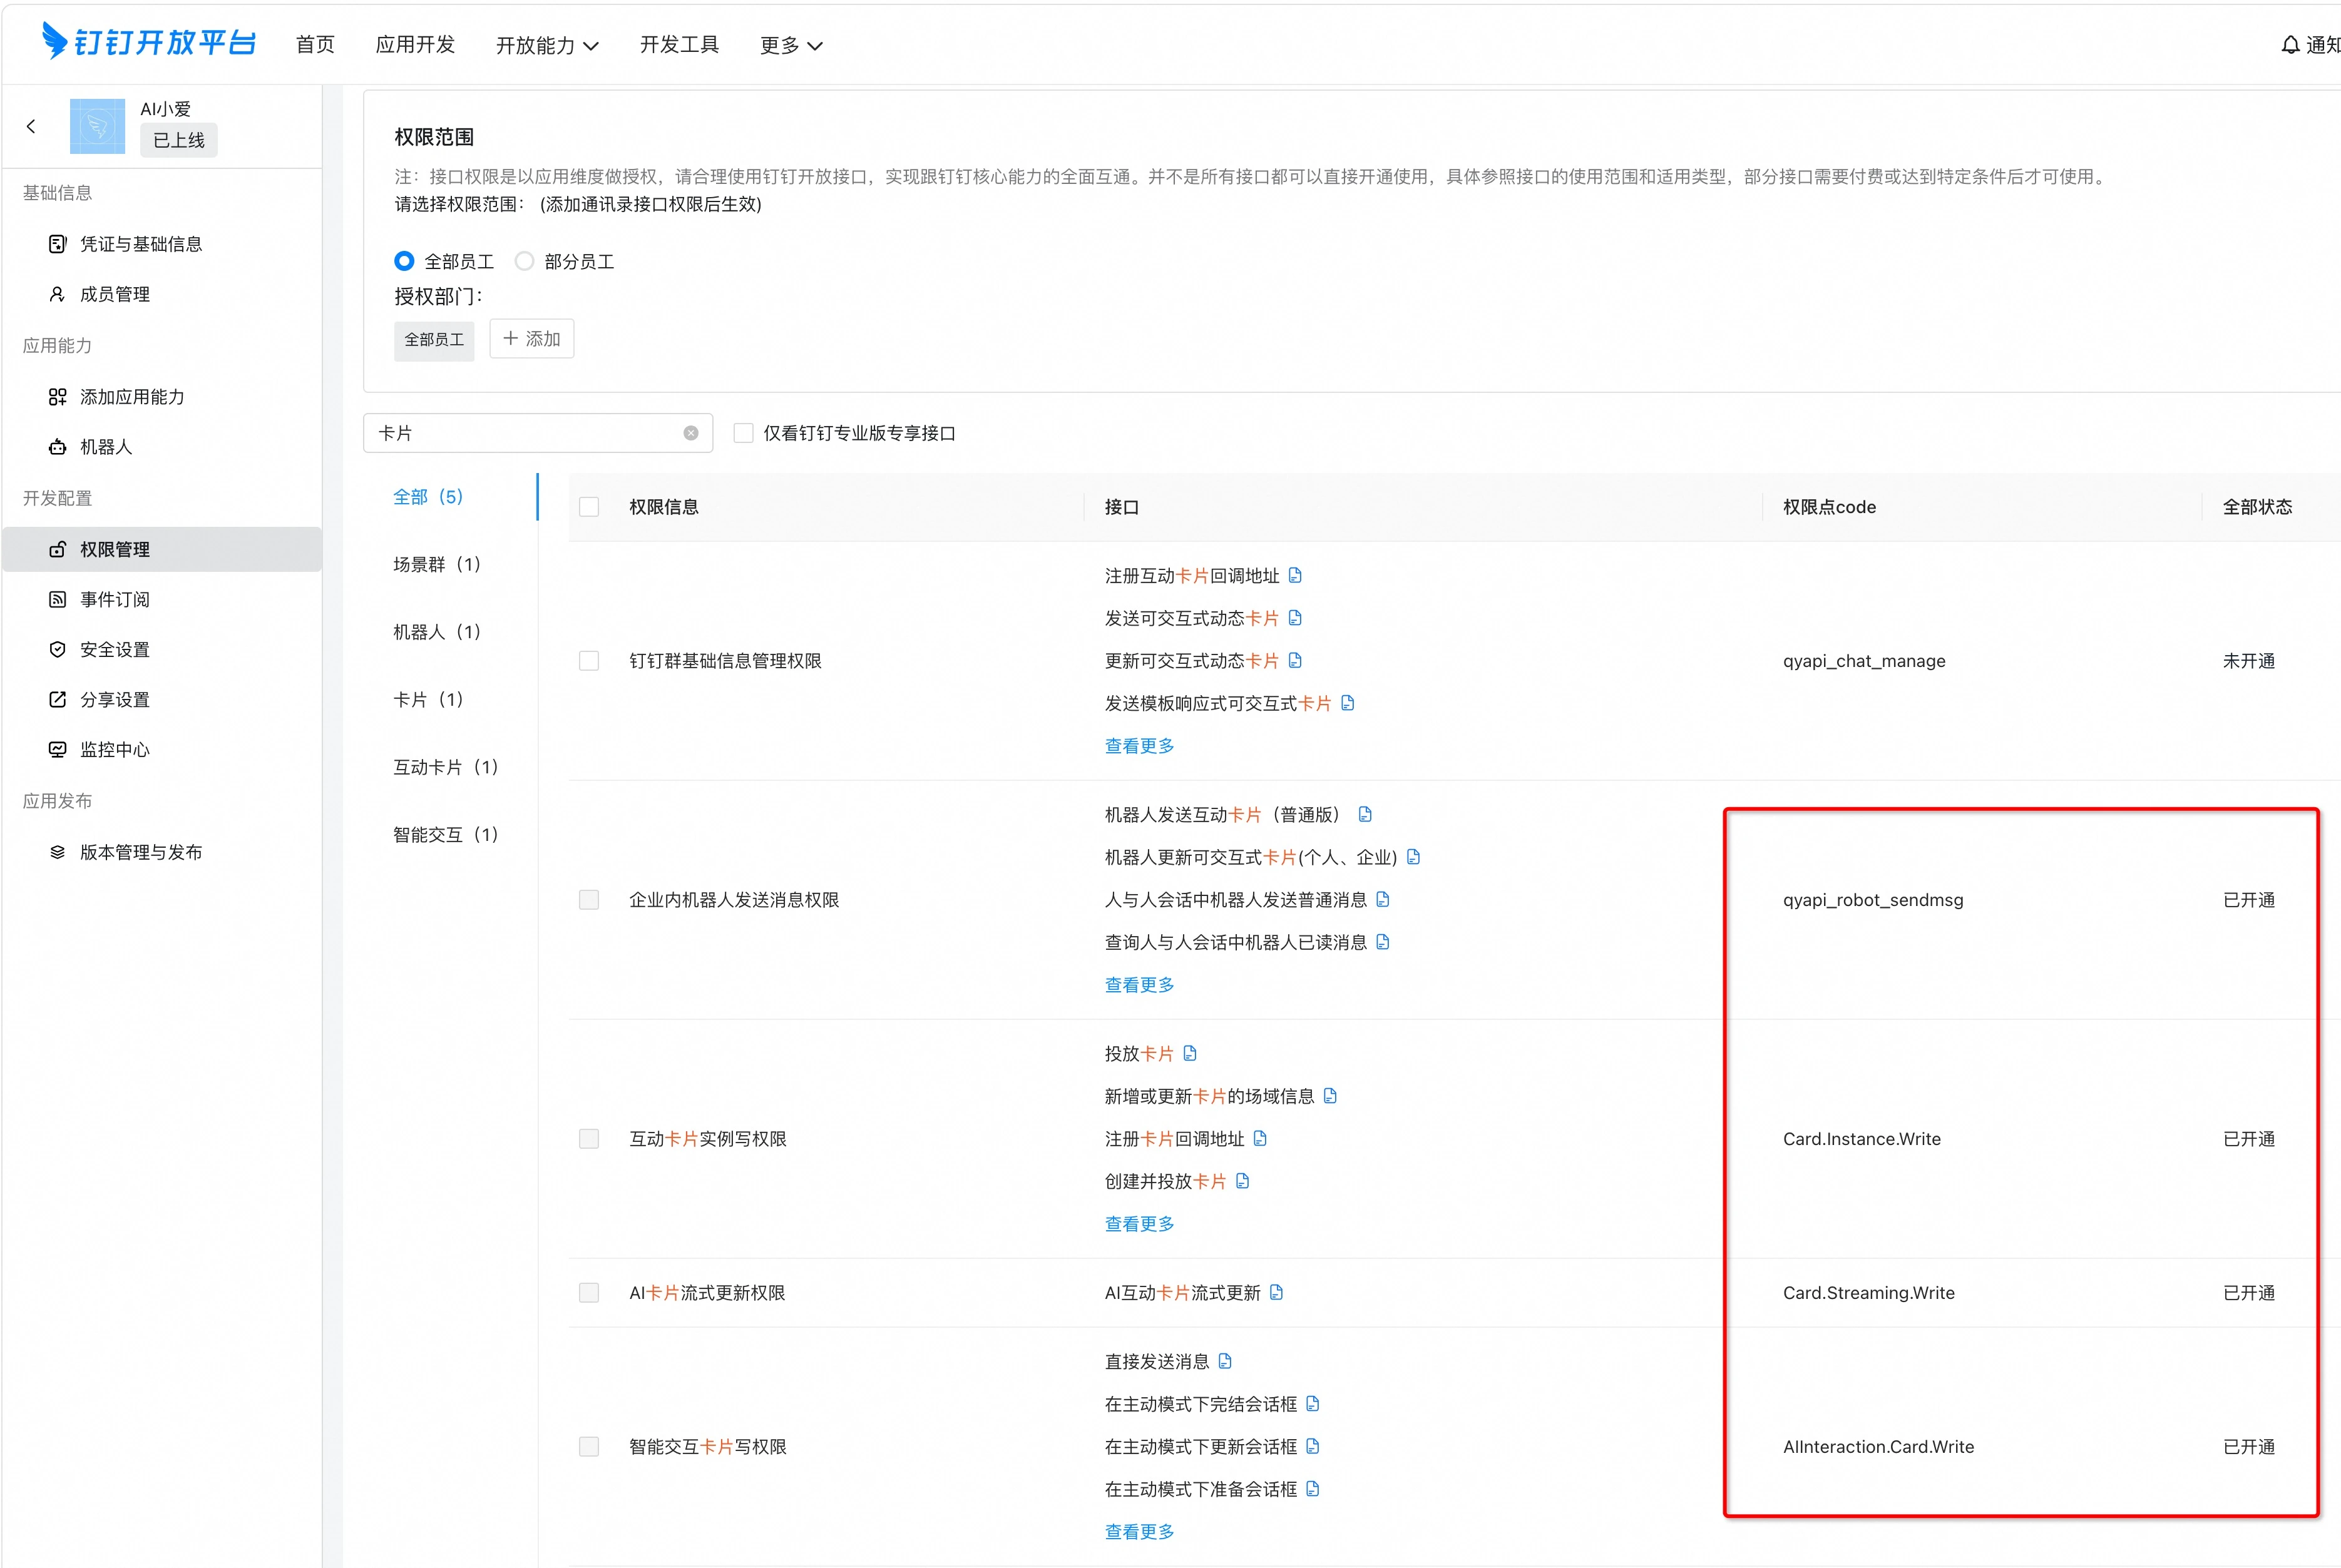
Task: Open doc icon beside AI互动卡片流式更新
Action: click(1276, 1292)
